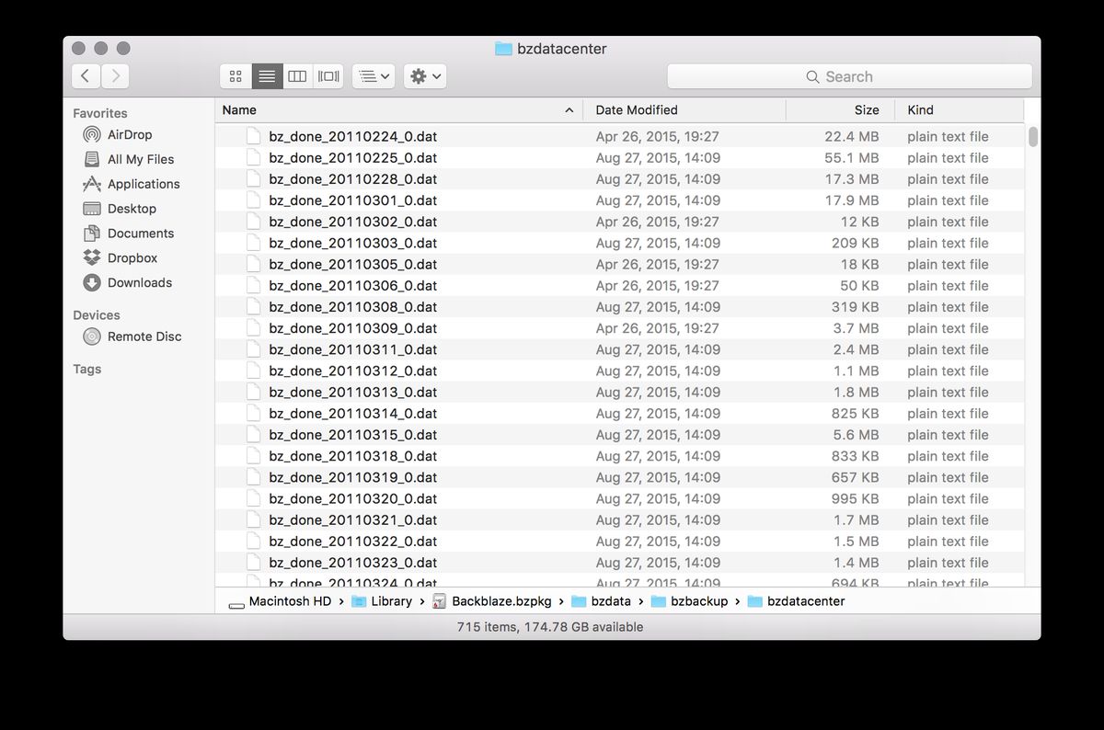
Task: Sort files by Date Modified
Action: [637, 110]
